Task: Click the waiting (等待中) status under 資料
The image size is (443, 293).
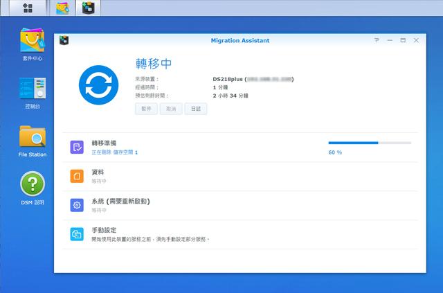Action: click(x=99, y=181)
